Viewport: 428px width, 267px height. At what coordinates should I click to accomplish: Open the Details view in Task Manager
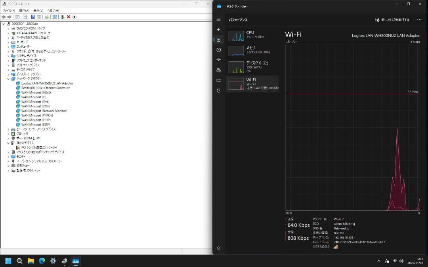[x=218, y=80]
